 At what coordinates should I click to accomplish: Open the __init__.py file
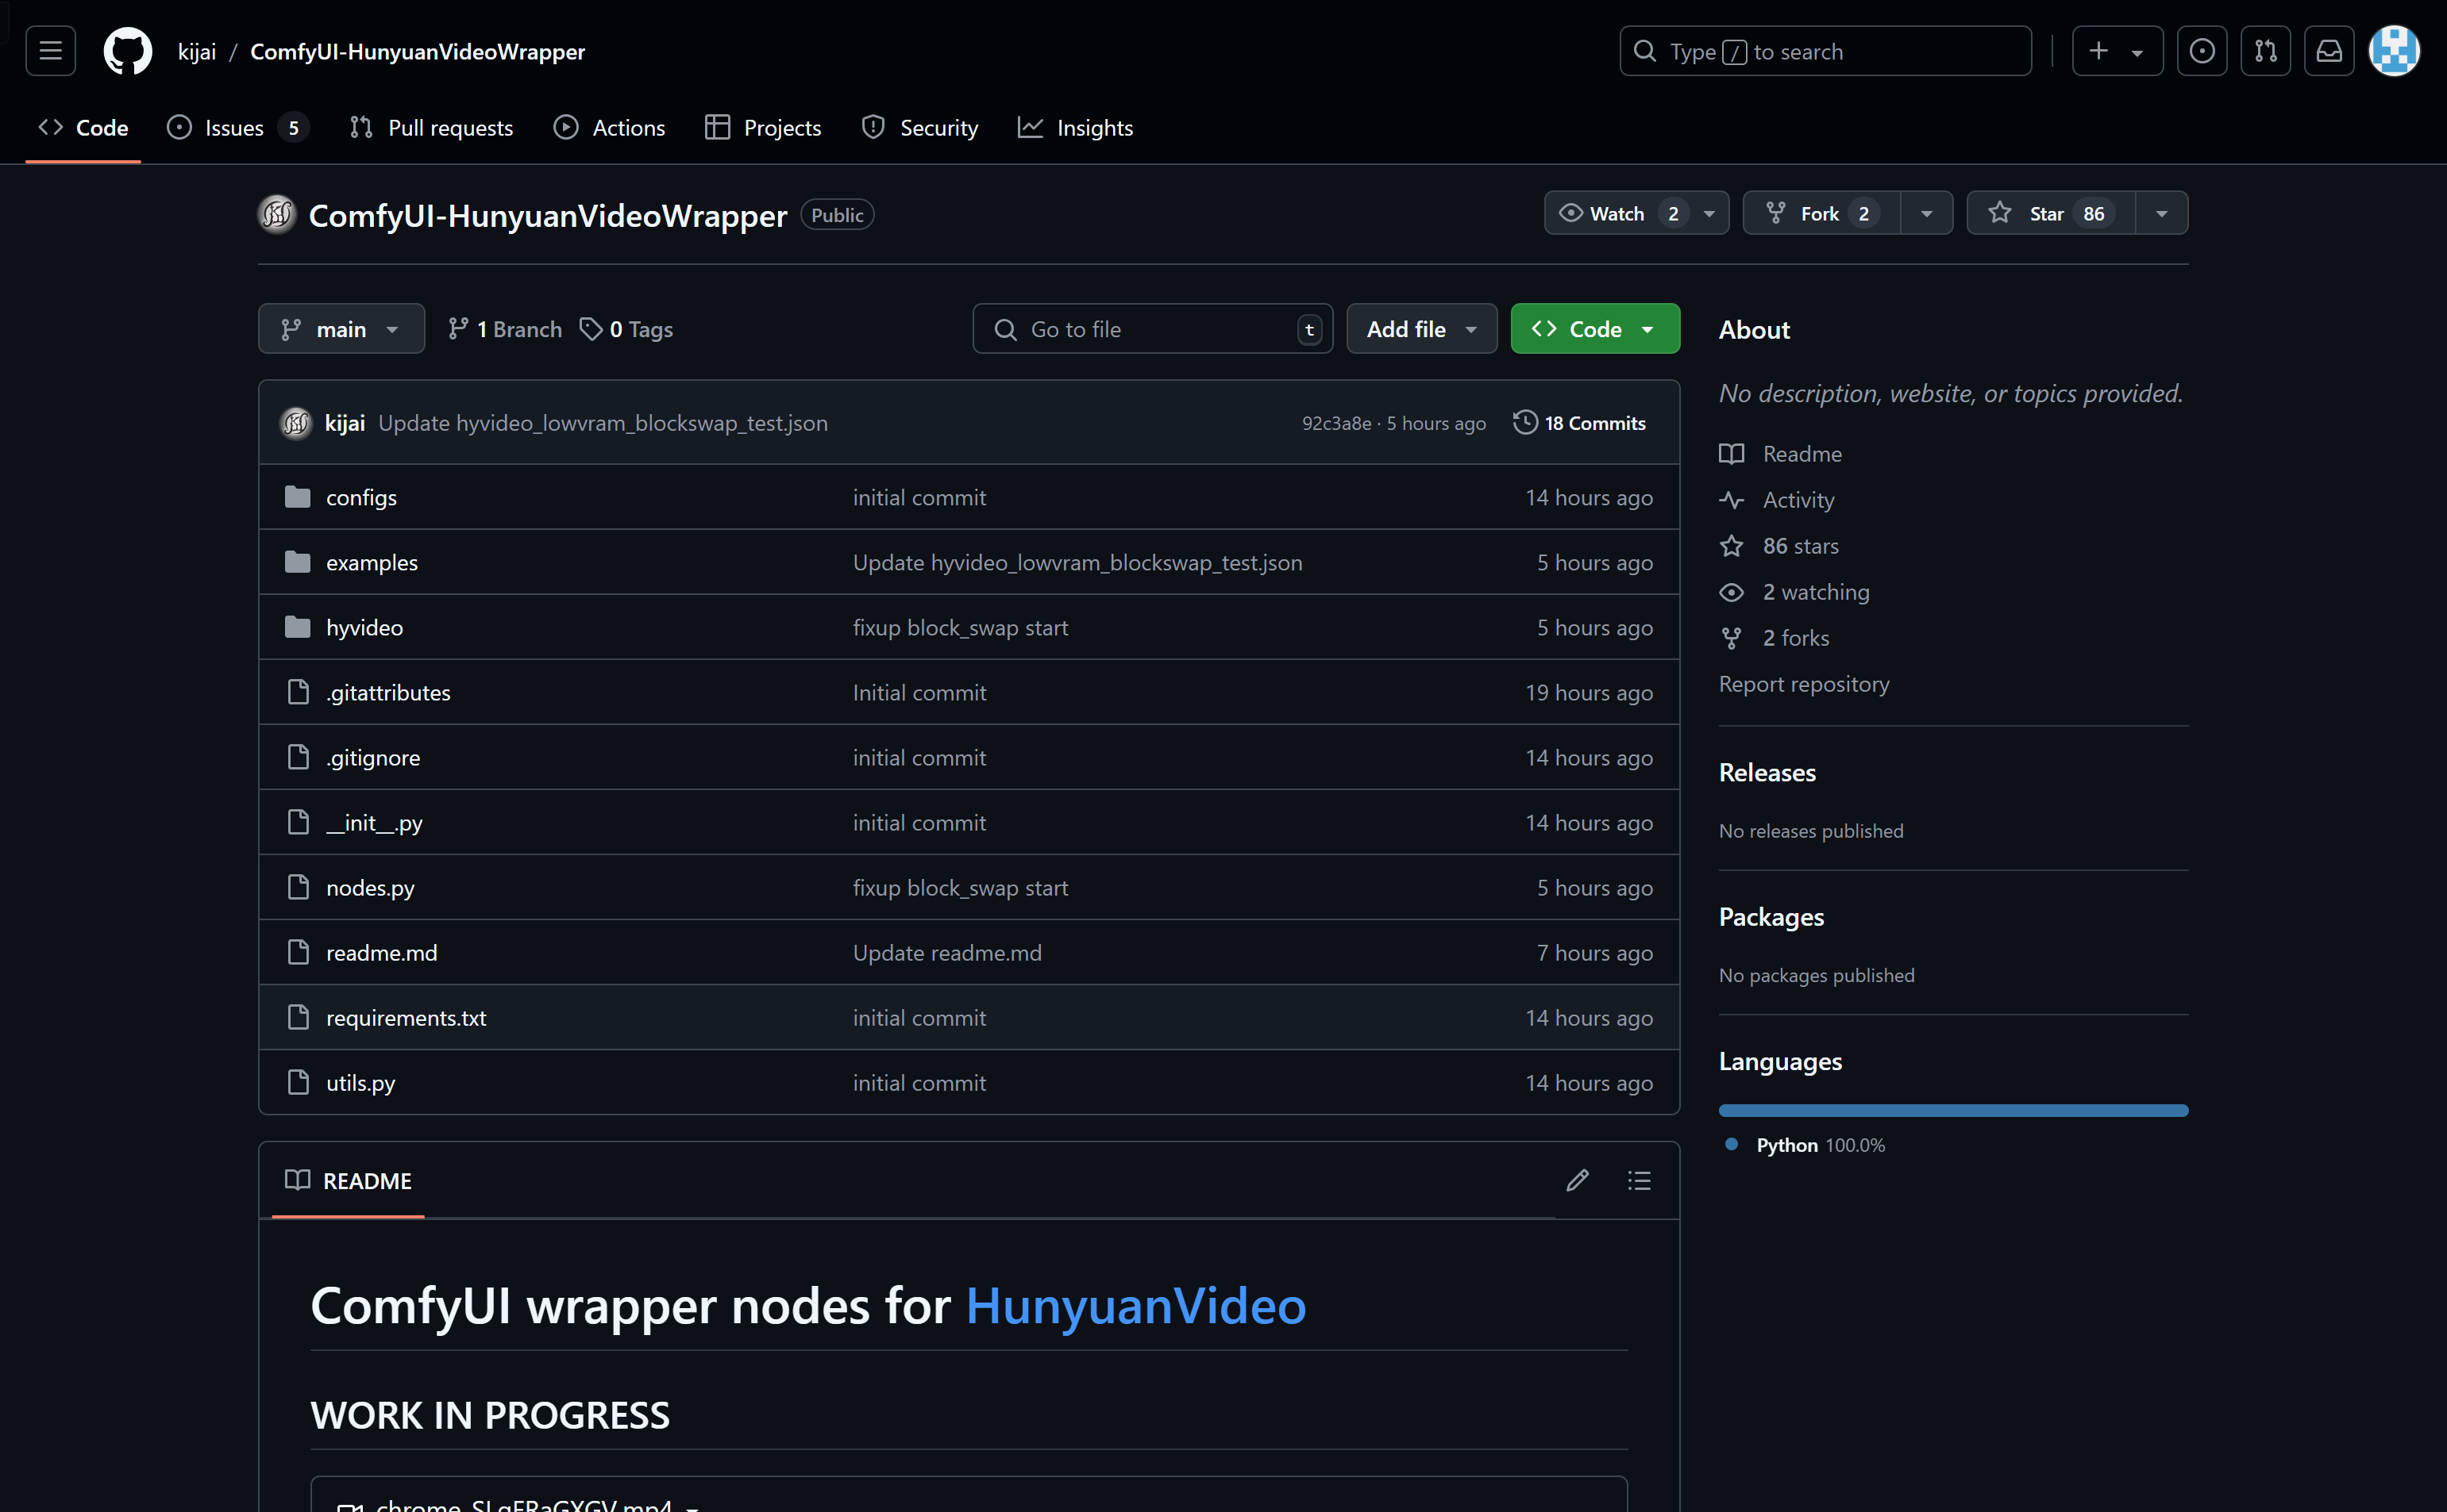(x=374, y=822)
